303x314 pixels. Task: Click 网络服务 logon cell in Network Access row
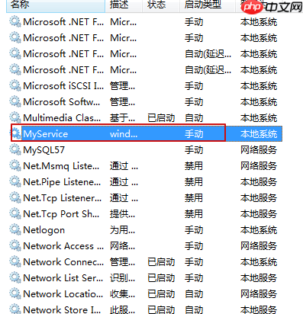click(259, 246)
